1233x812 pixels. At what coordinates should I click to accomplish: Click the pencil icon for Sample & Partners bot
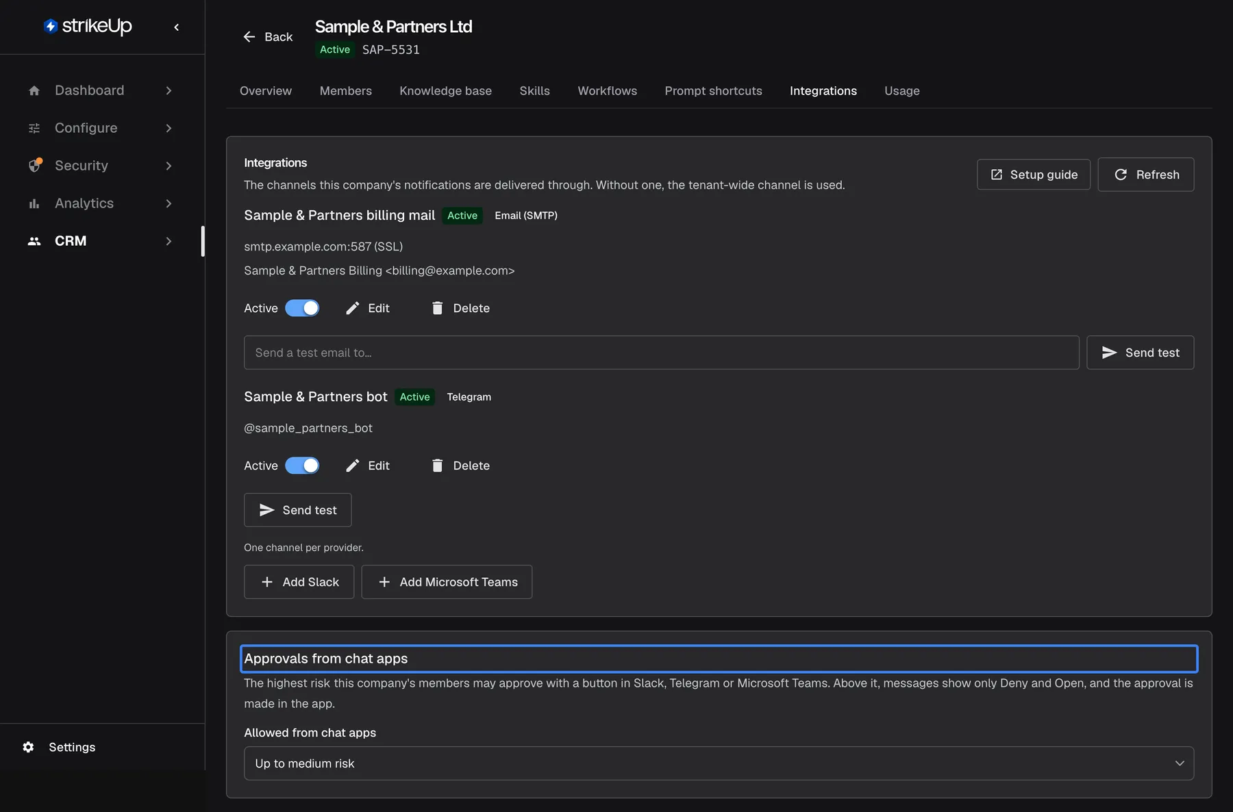353,466
